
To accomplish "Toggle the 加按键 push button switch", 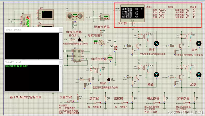I will pos(98,103).
